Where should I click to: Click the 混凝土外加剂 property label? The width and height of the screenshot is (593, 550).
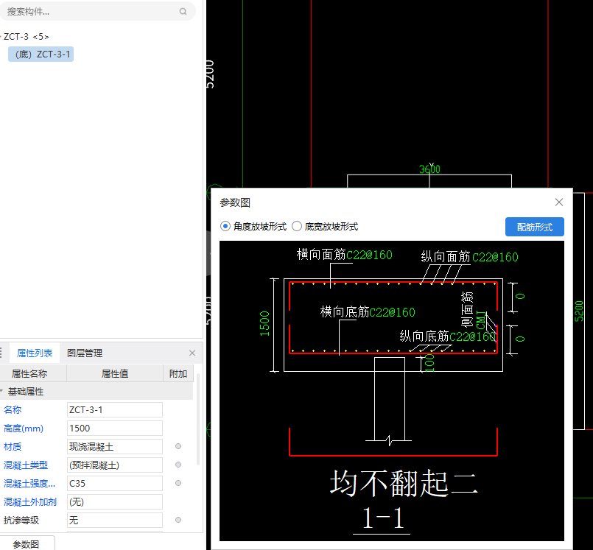tap(30, 502)
